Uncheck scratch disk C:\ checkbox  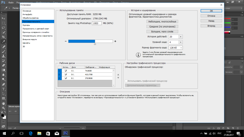coord(66,71)
